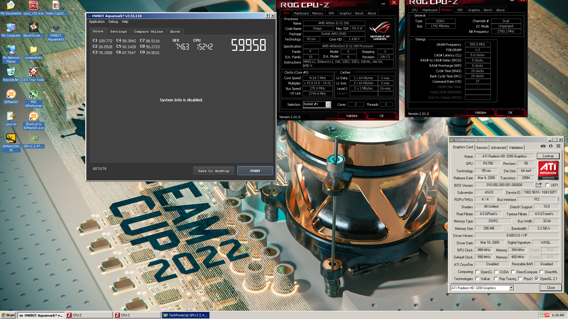Click GPU-Z screenshot camera icon
Screen dimensions: 568x319
543,146
